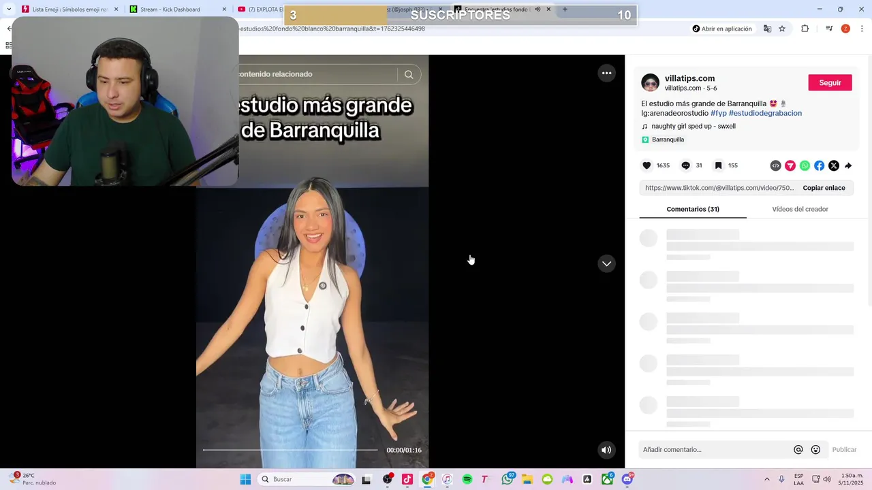Open more share options arrow
This screenshot has width=872, height=490.
(x=848, y=165)
